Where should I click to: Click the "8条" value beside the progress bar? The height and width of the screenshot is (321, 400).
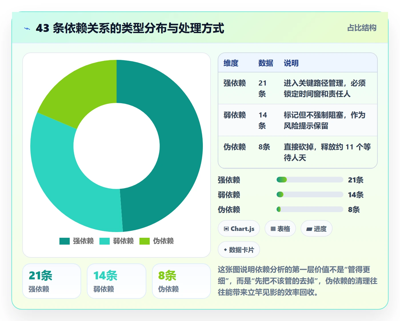354,210
